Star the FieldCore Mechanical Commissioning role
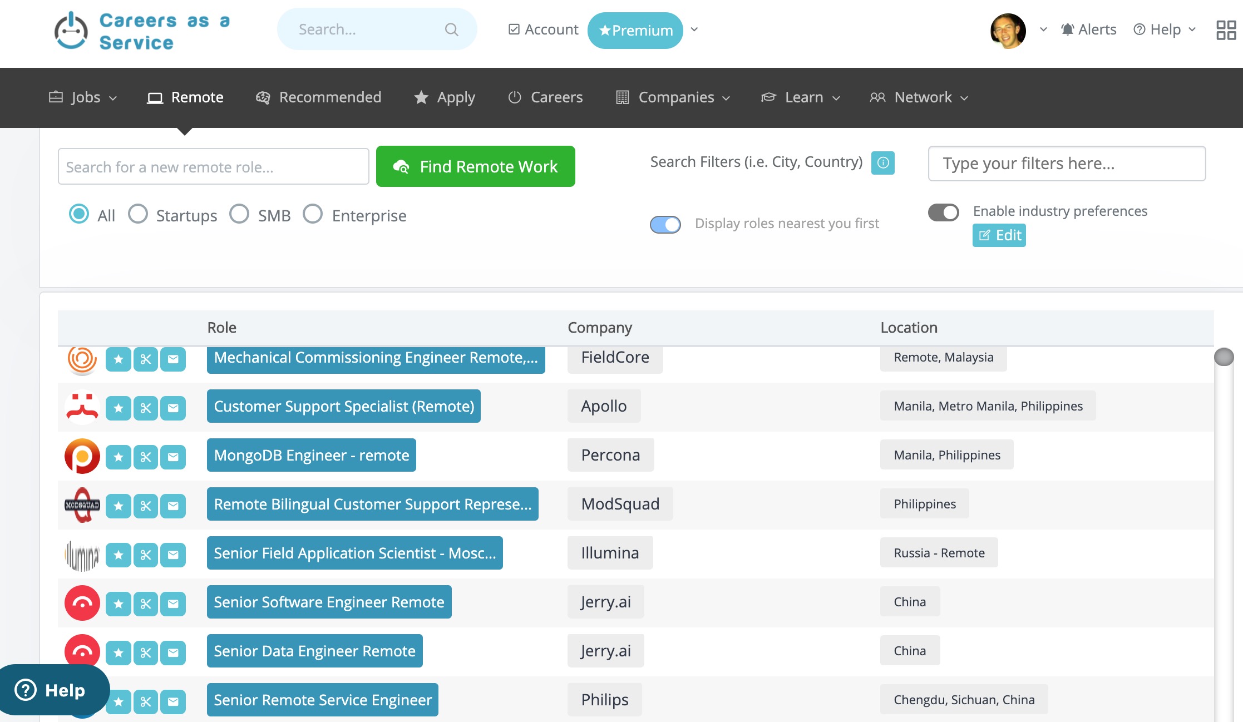The image size is (1243, 722). coord(119,359)
